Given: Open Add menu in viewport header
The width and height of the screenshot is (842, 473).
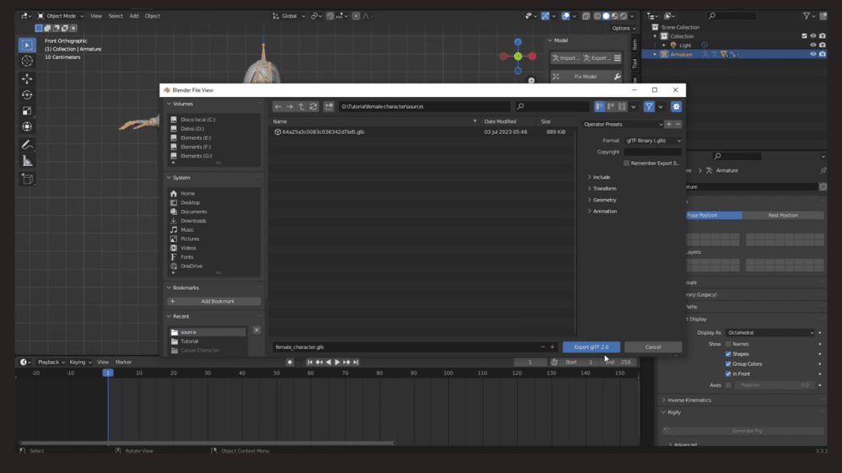Looking at the screenshot, I should point(133,16).
